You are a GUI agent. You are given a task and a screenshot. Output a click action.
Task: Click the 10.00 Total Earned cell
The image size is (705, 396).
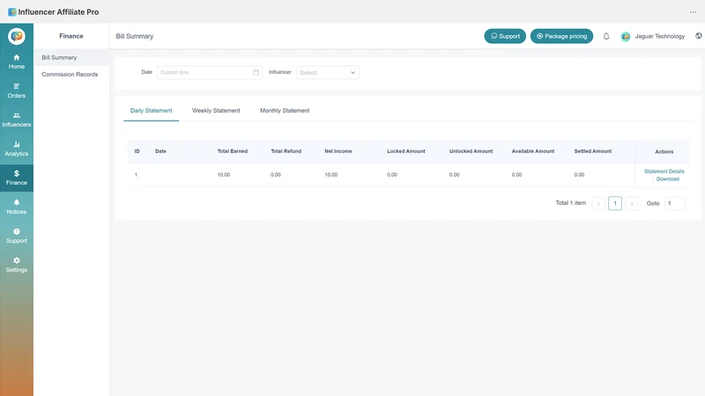pos(224,174)
